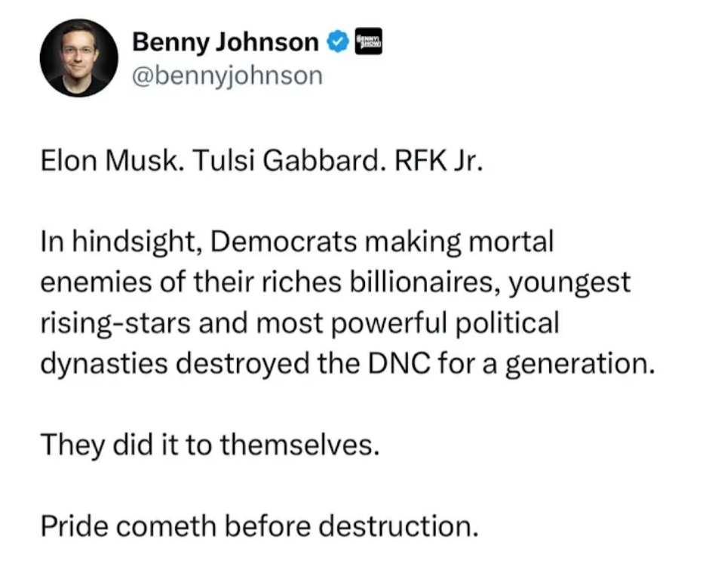Click the "They did it to themselves." line
This screenshot has height=564, width=709.
(208, 445)
